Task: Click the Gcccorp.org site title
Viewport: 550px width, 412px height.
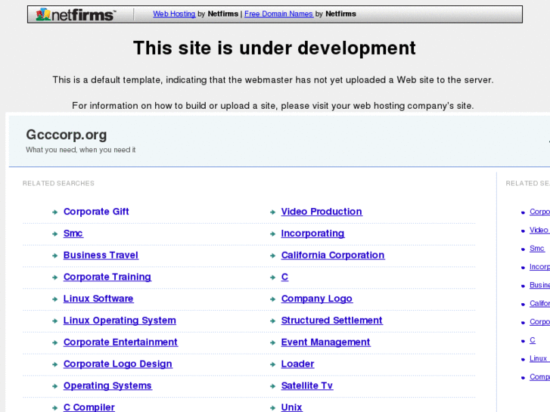Action: [67, 135]
